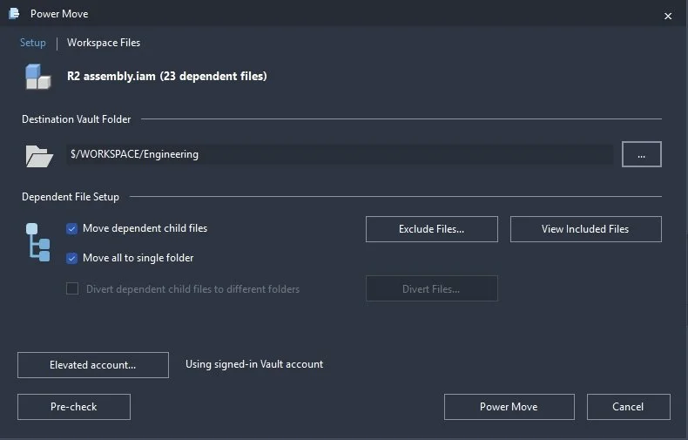
Task: Open the destination folder browse (...) button
Action: (x=642, y=154)
